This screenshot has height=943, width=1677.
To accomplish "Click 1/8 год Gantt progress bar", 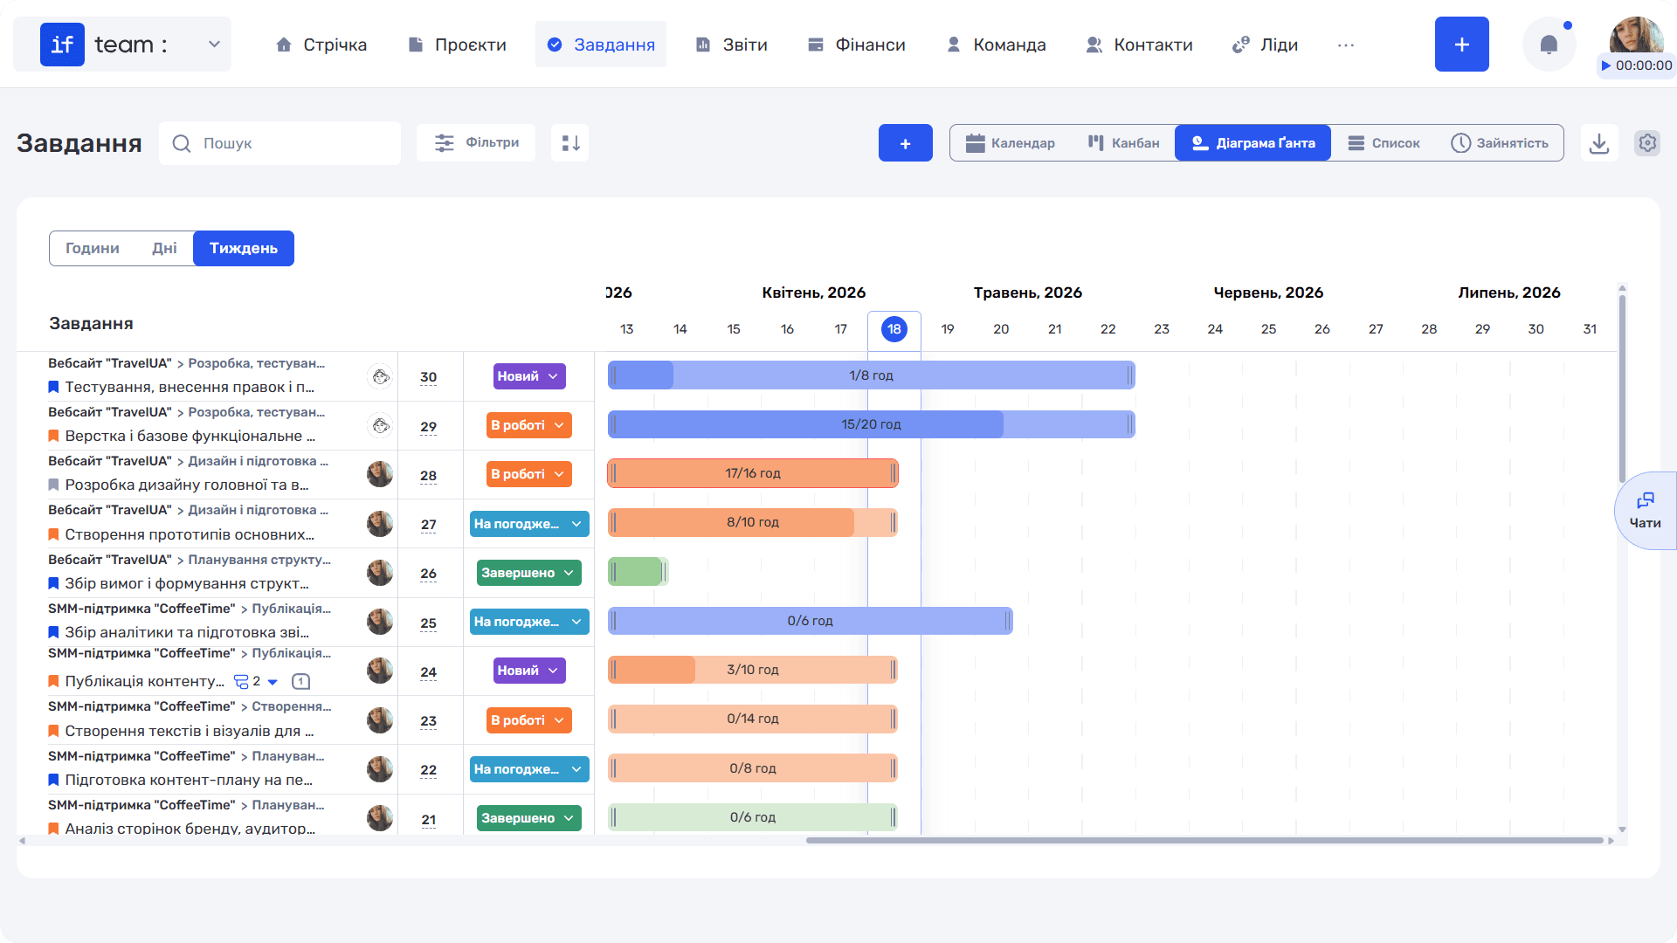I will click(871, 375).
